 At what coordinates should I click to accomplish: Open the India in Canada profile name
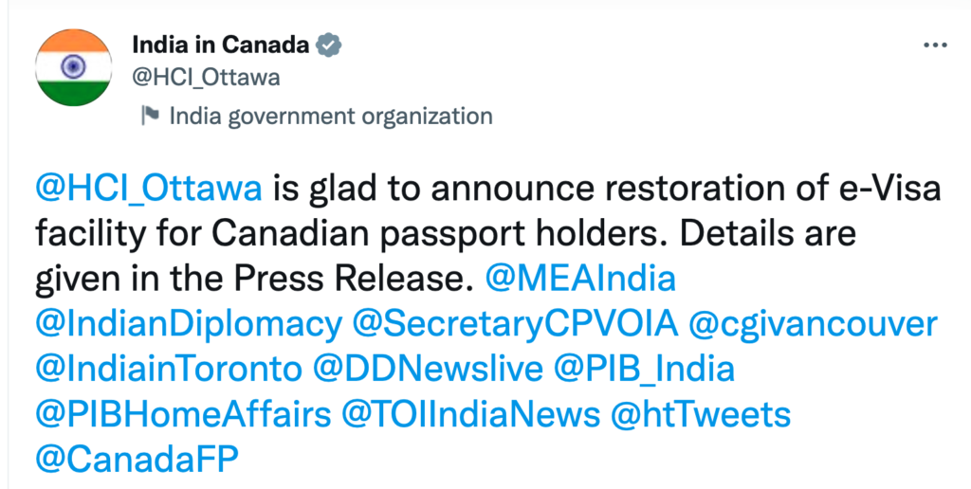click(220, 45)
